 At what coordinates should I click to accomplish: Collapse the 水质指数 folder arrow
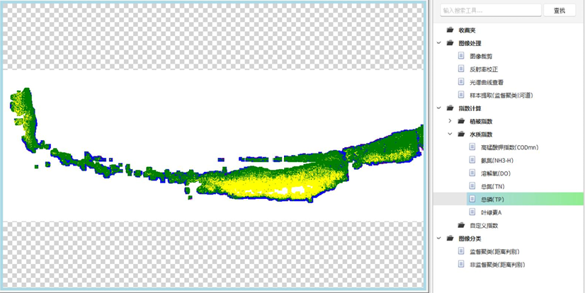(450, 134)
